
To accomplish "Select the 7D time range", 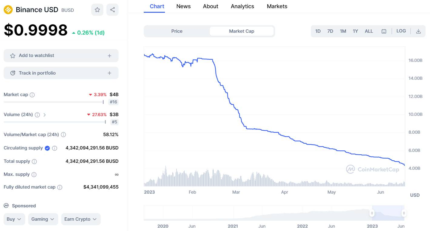I will click(330, 31).
